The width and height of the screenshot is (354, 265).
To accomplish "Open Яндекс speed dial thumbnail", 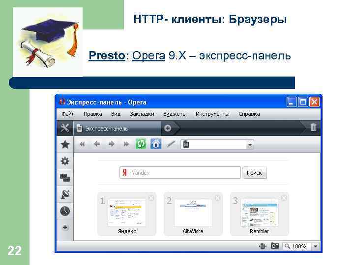I will pyautogui.click(x=127, y=212).
